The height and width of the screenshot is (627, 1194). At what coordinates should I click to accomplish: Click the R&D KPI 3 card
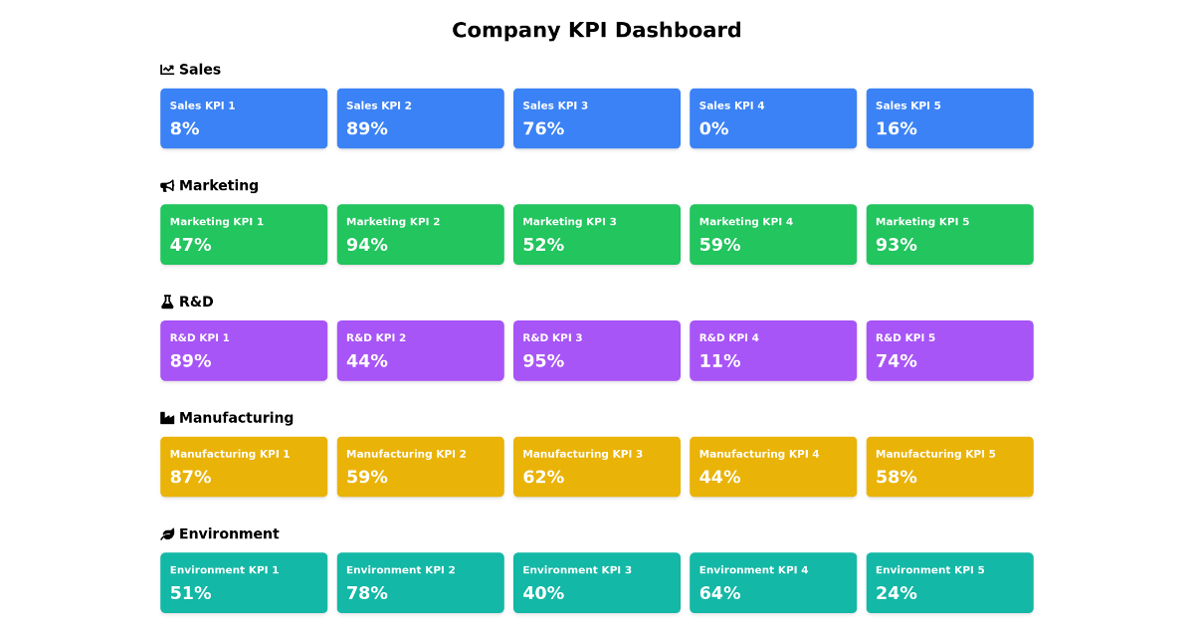click(x=597, y=350)
